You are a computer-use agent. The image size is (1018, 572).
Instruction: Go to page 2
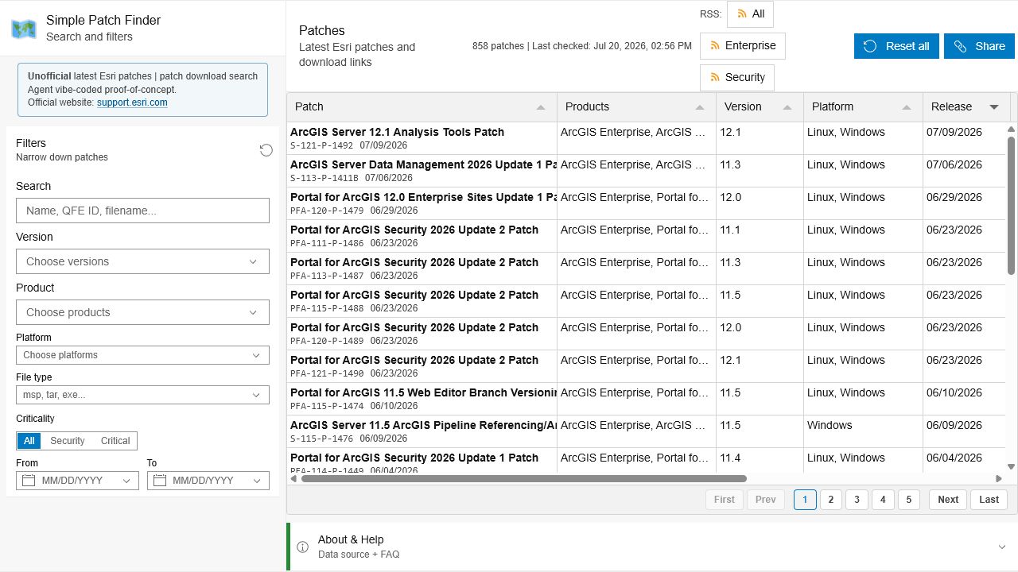[831, 500]
